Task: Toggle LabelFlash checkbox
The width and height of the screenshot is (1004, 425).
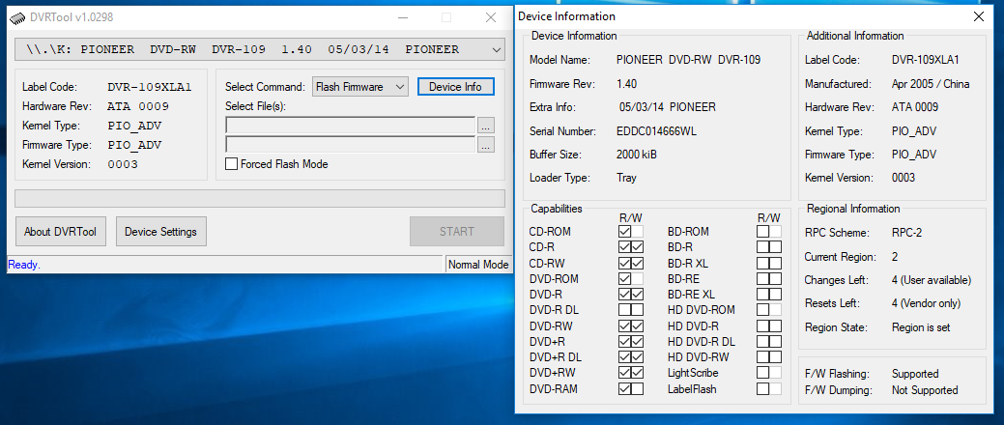Action: coord(762,388)
